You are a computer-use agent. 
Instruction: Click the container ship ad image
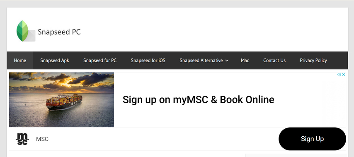click(61, 100)
